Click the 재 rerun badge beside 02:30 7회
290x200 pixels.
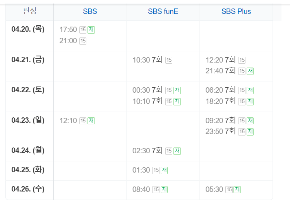(x=177, y=151)
